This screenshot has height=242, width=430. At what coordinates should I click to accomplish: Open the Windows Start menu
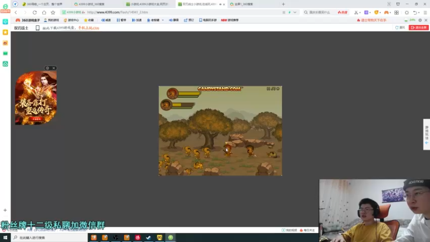click(5, 238)
